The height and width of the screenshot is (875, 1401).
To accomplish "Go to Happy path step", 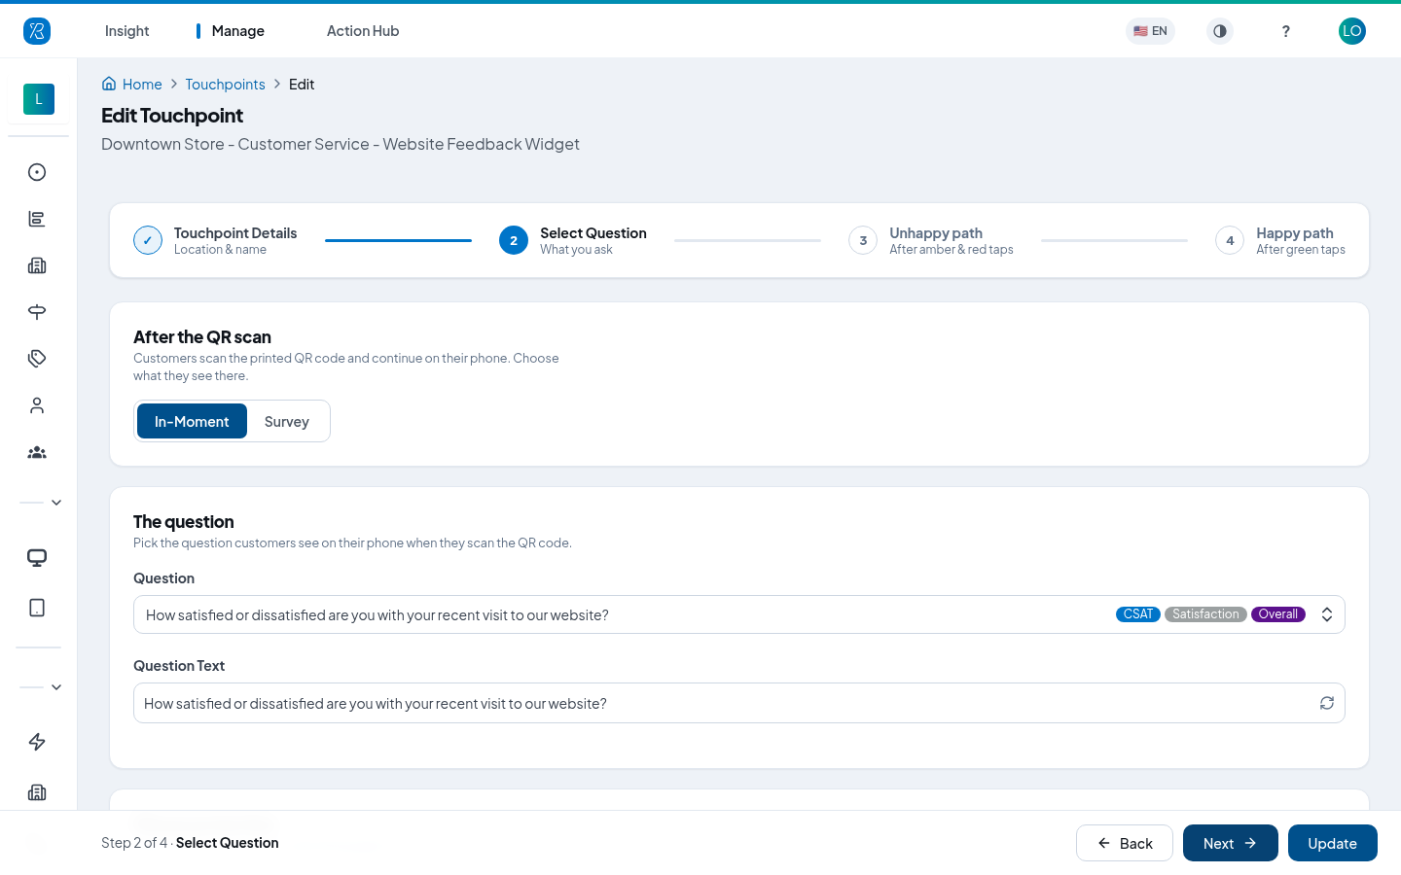I will (1280, 240).
